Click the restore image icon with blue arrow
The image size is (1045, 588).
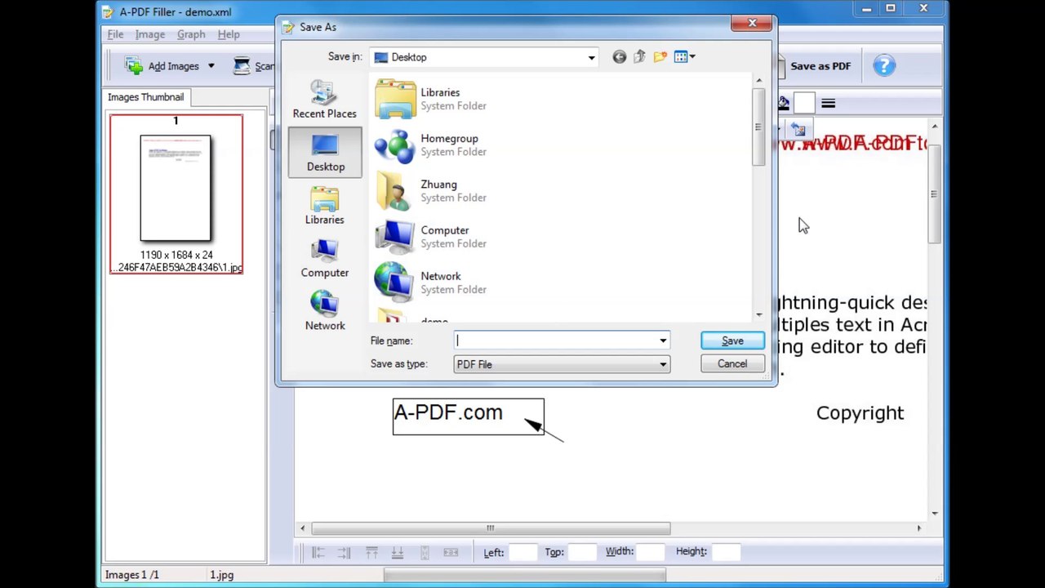click(x=798, y=129)
